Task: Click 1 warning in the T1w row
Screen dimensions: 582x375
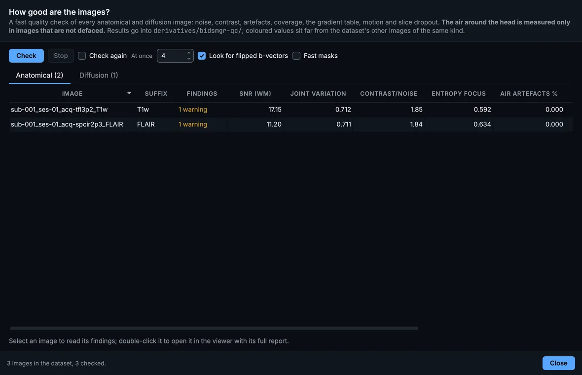Action: (x=193, y=110)
